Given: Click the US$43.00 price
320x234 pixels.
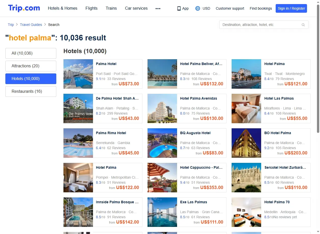Looking at the screenshot, I should tap(129, 118).
